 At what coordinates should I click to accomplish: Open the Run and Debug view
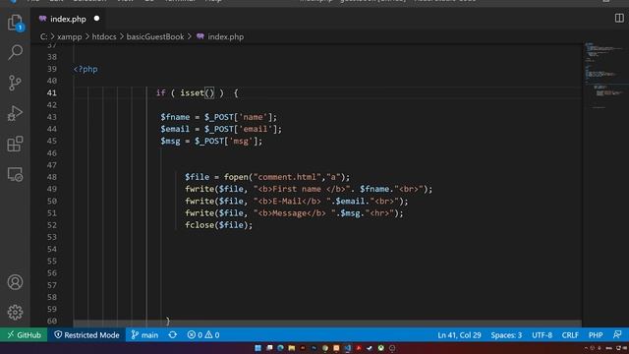click(16, 113)
